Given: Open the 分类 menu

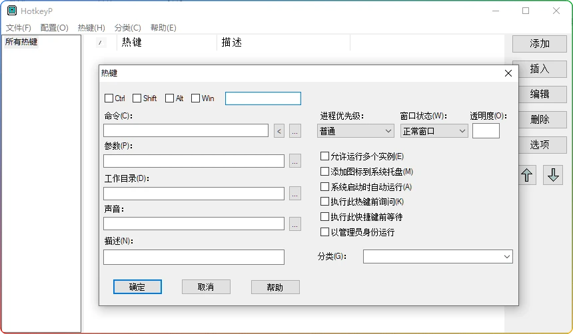Looking at the screenshot, I should coord(127,28).
